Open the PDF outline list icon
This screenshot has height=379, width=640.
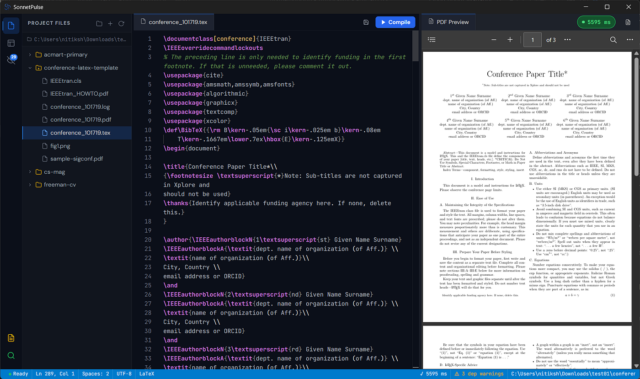(432, 40)
